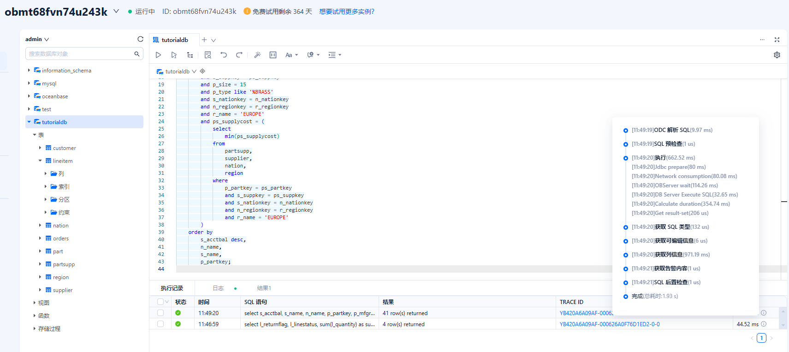Expand the information_schema database
The height and width of the screenshot is (352, 789).
[29, 71]
